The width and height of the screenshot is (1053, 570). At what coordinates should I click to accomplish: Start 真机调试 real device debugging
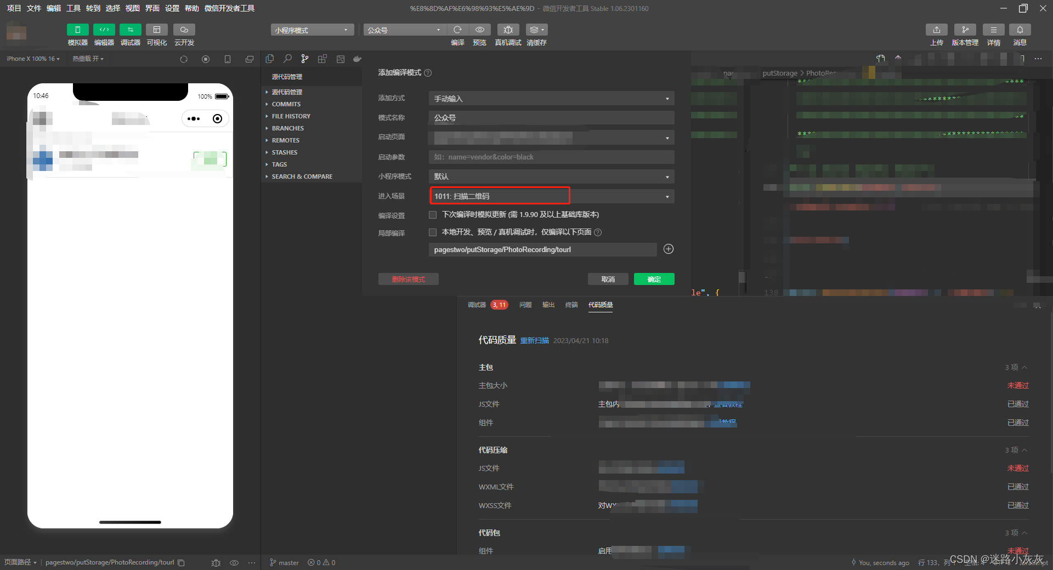pos(508,30)
